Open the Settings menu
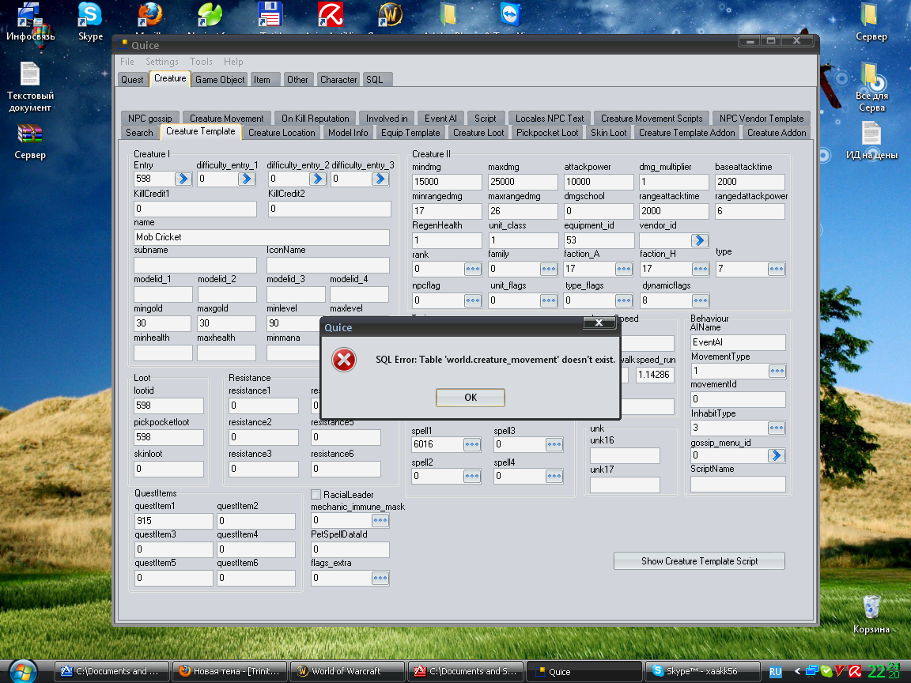911x683 pixels. tap(161, 62)
